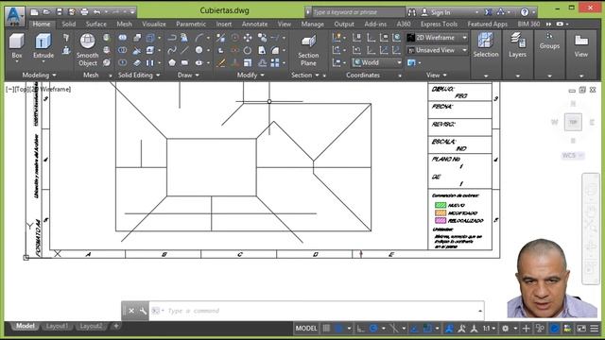Image resolution: width=605 pixels, height=340 pixels.
Task: Select the Box solid tool
Action: (x=17, y=46)
